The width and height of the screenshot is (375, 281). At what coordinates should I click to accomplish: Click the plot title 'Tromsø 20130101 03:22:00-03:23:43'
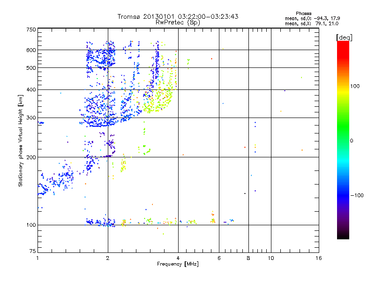(x=178, y=16)
